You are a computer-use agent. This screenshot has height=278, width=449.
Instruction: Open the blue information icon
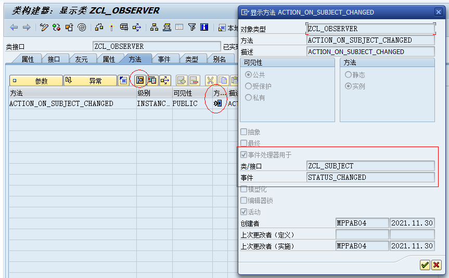[x=204, y=28]
